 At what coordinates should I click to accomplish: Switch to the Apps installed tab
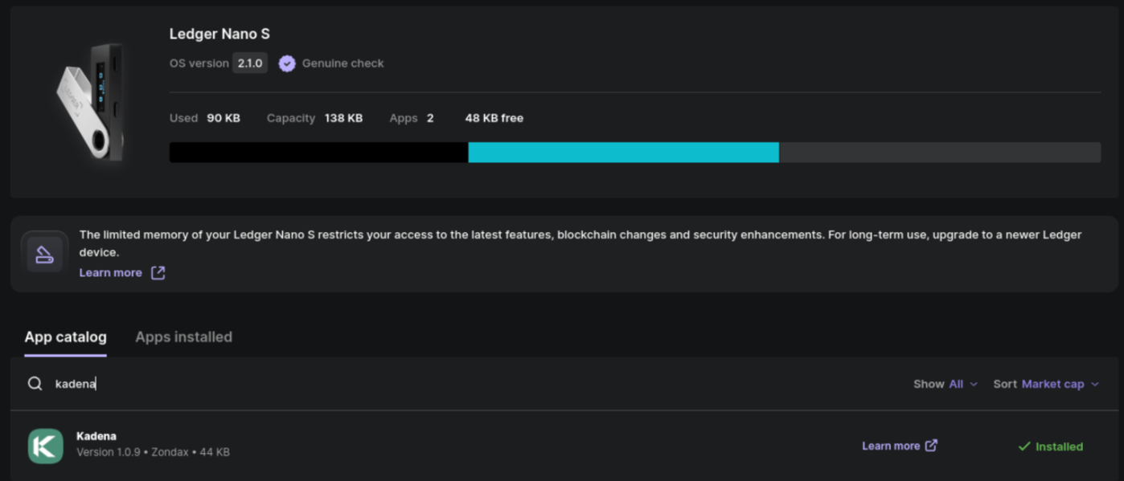[x=183, y=337]
